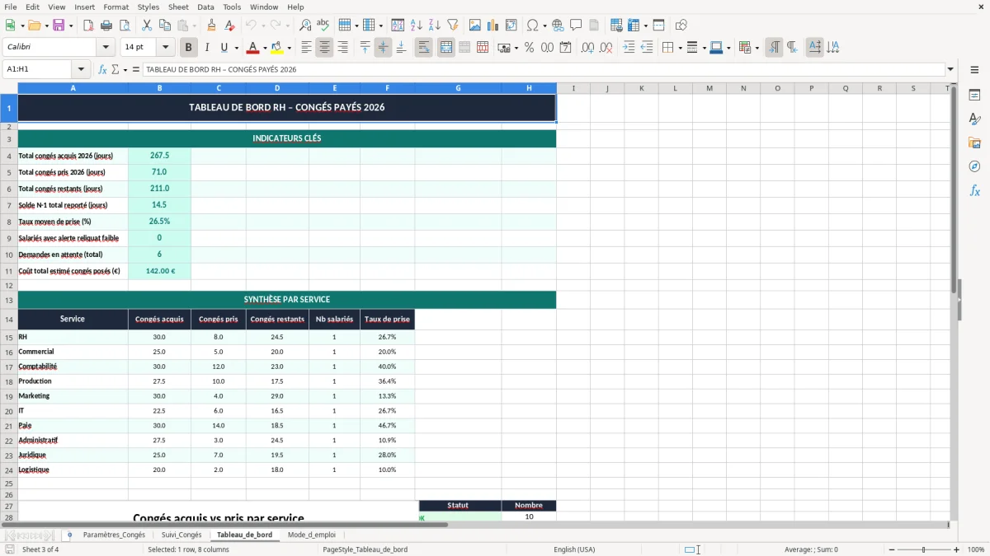Image resolution: width=990 pixels, height=556 pixels.
Task: Click the Print icon
Action: (x=106, y=26)
